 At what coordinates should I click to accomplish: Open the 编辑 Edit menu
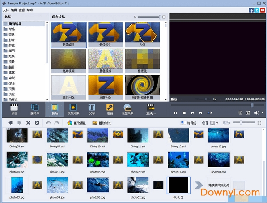coord(14,10)
